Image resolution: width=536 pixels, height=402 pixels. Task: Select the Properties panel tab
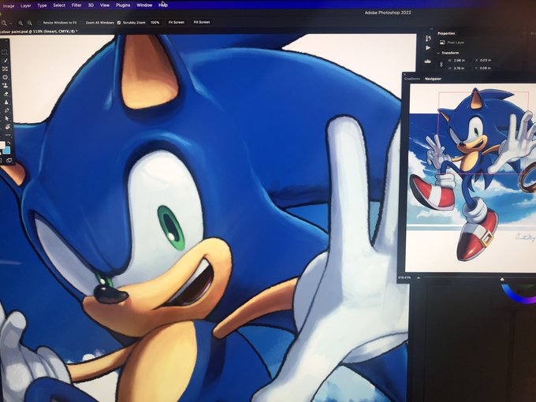click(x=446, y=33)
